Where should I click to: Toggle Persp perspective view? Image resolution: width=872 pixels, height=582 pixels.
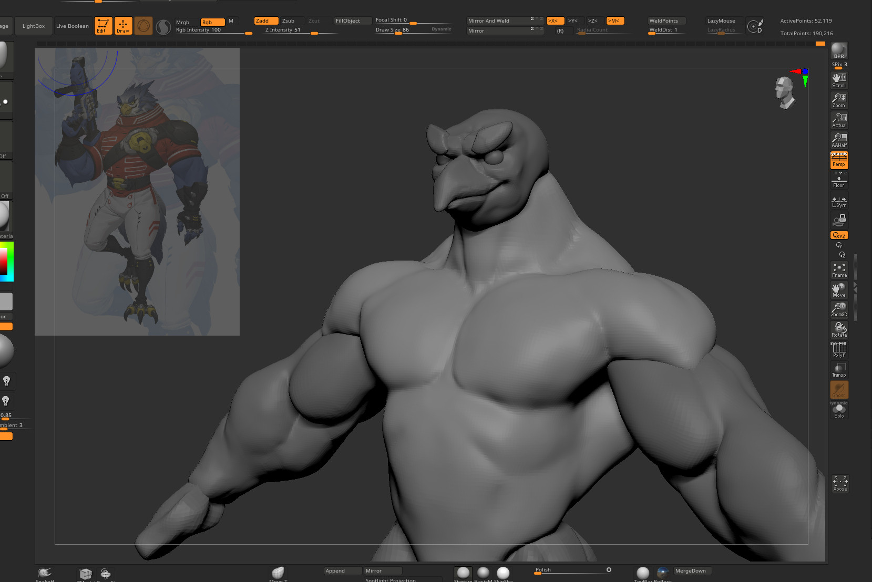839,160
